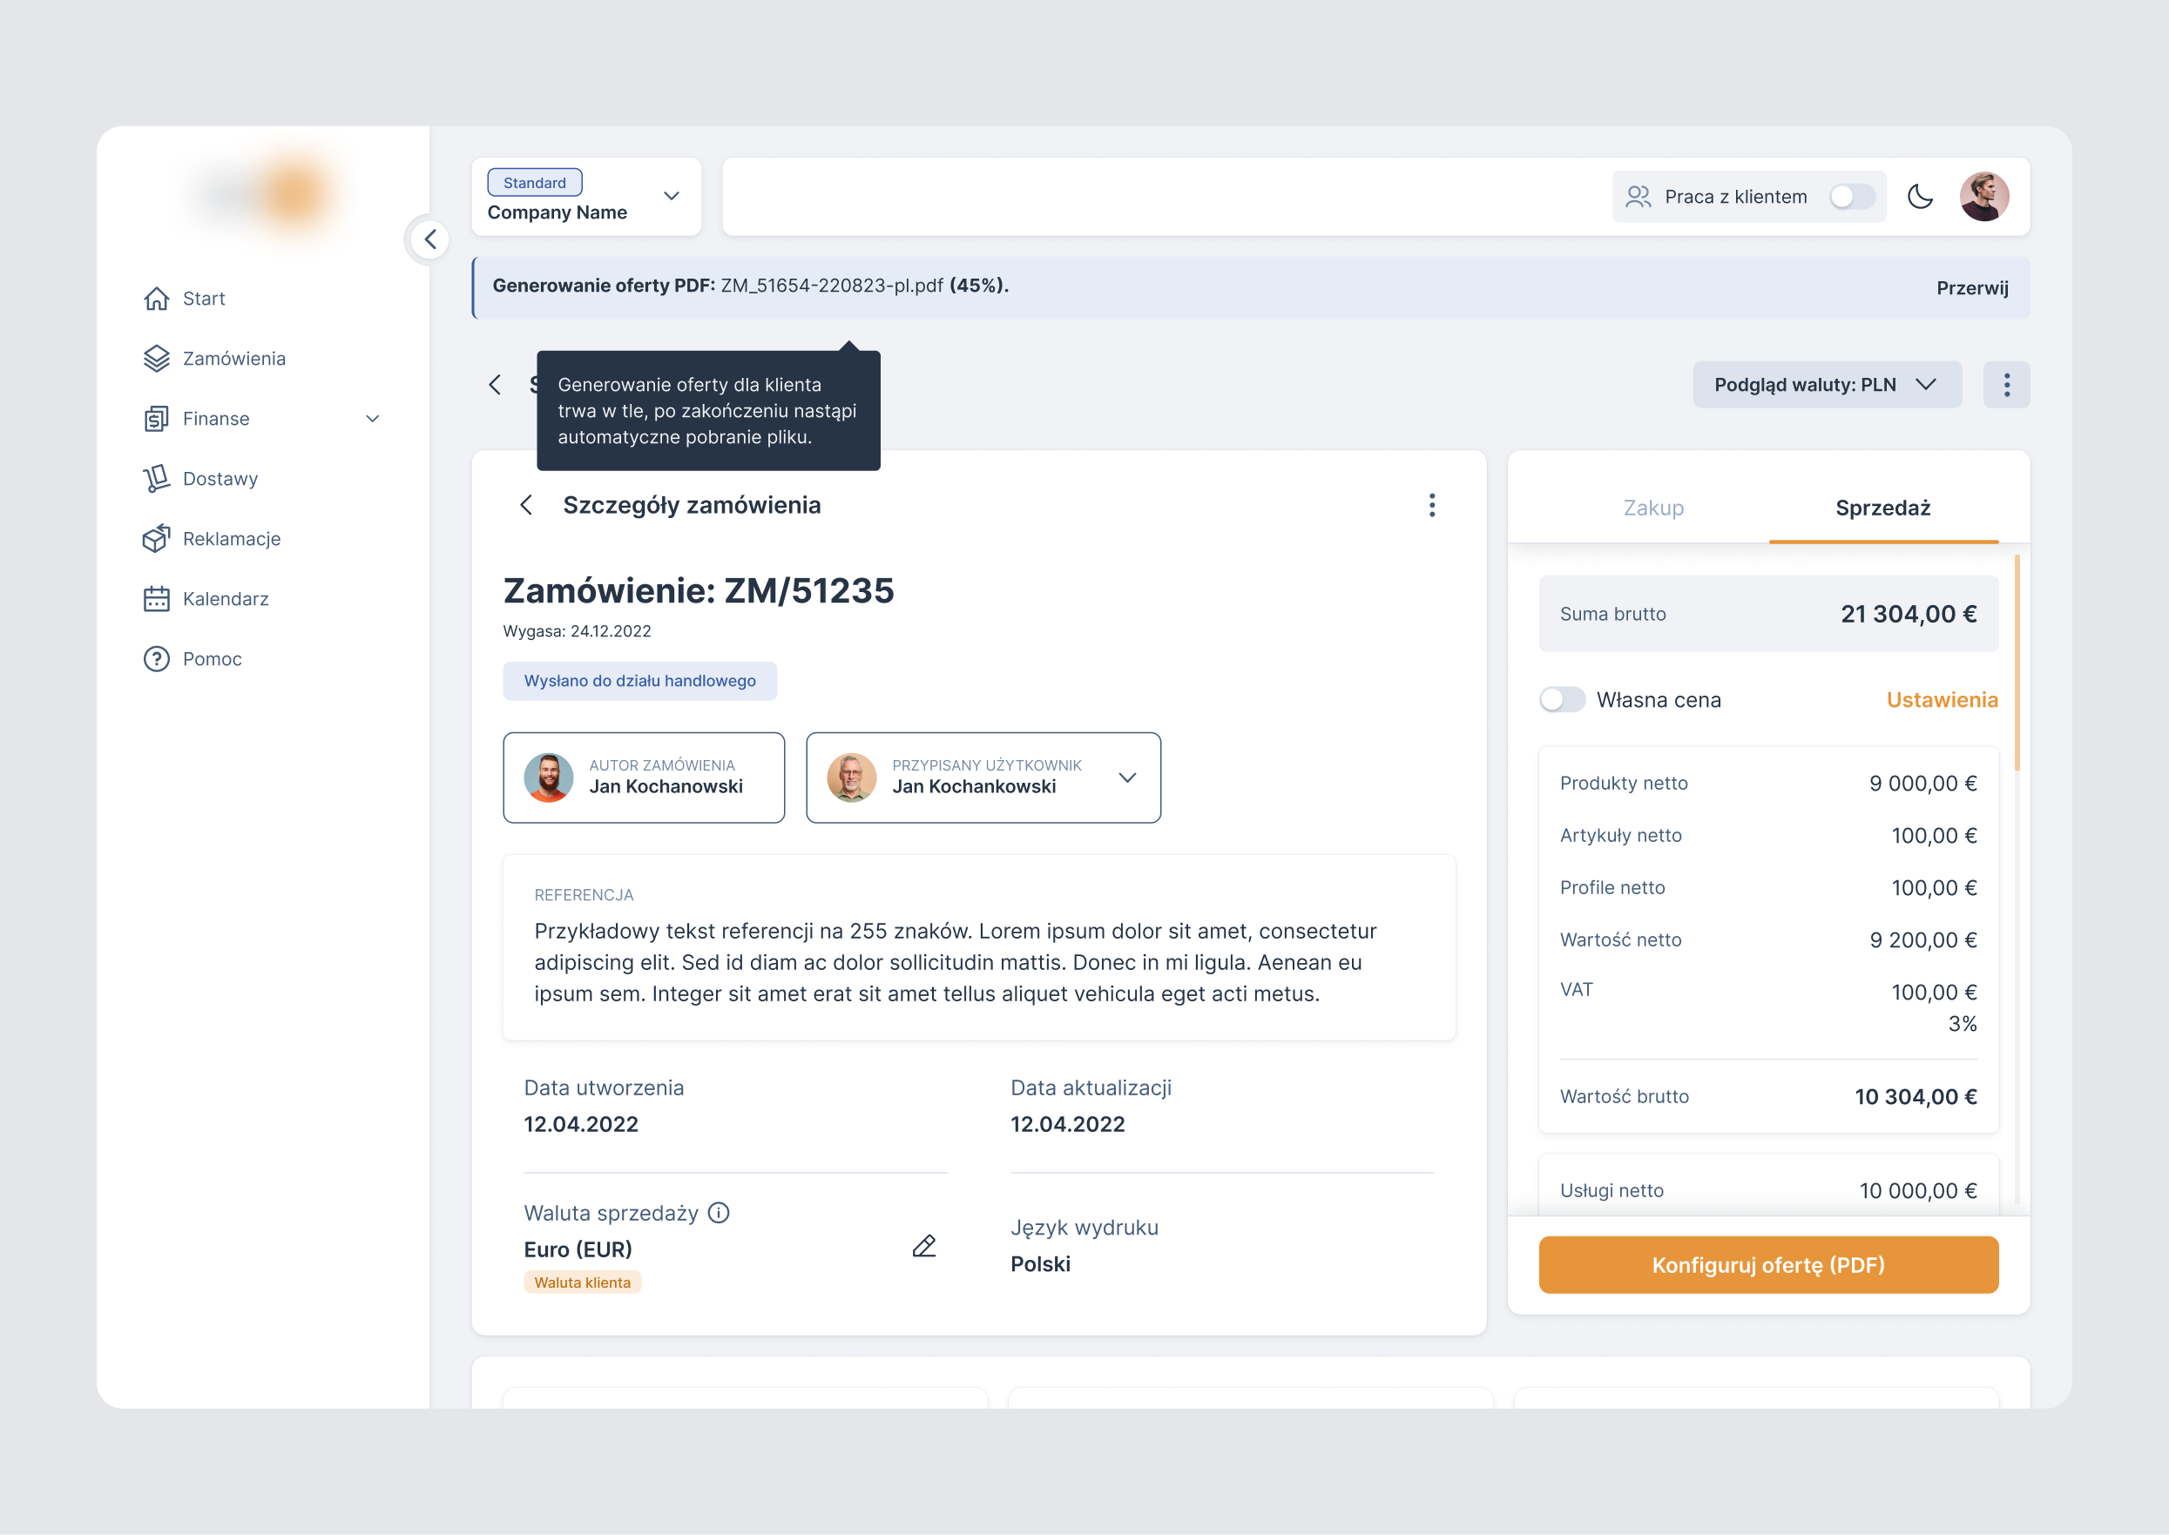Click the Praca z klientem people icon

click(1638, 197)
